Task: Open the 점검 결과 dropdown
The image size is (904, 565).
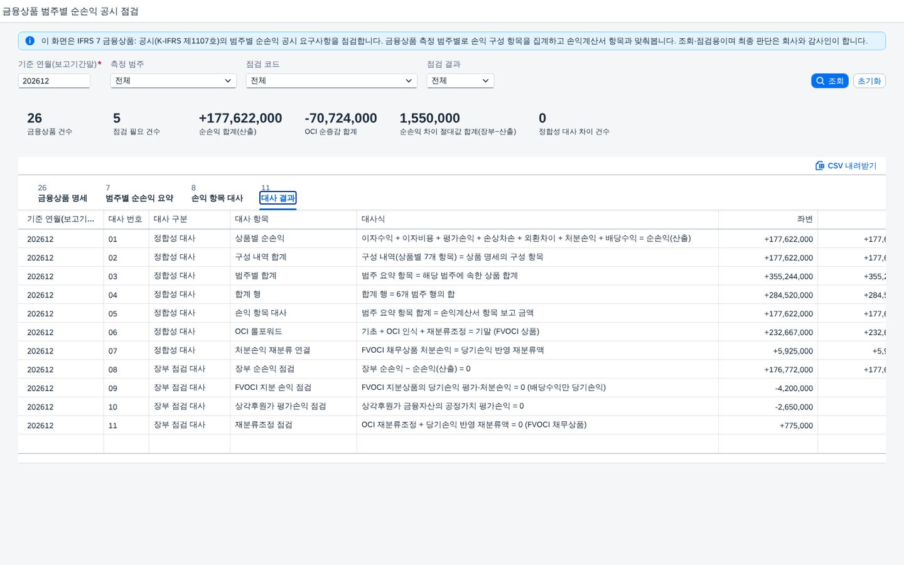Action: tap(460, 80)
